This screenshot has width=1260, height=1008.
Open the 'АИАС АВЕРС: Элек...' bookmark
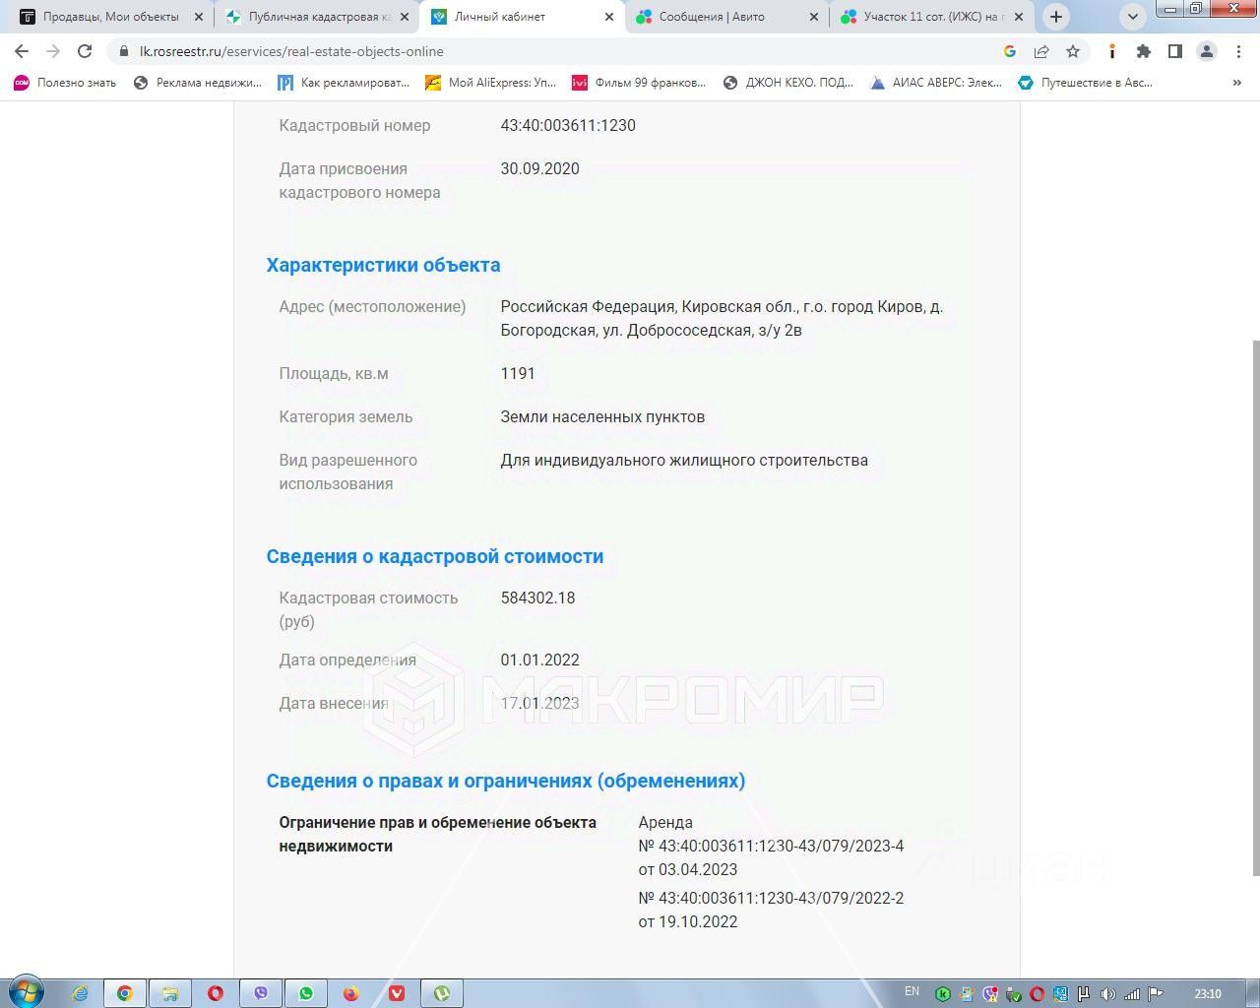936,83
